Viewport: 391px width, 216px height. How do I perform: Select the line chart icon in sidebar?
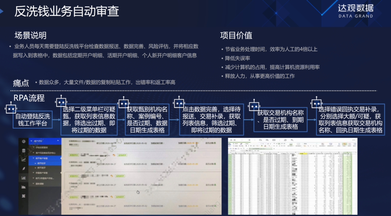[x=24, y=160]
